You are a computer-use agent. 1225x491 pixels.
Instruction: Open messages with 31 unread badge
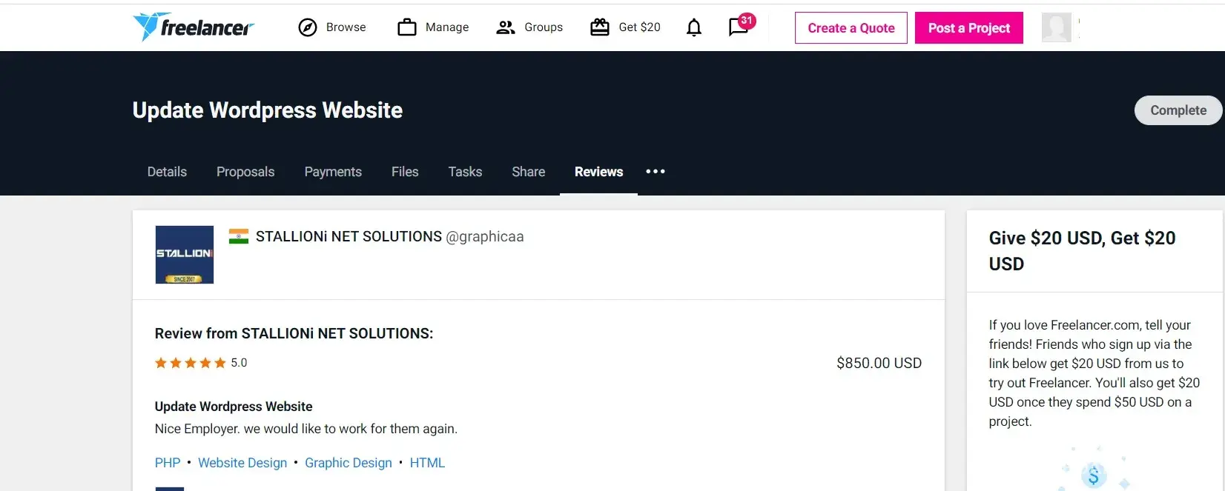[x=739, y=27]
